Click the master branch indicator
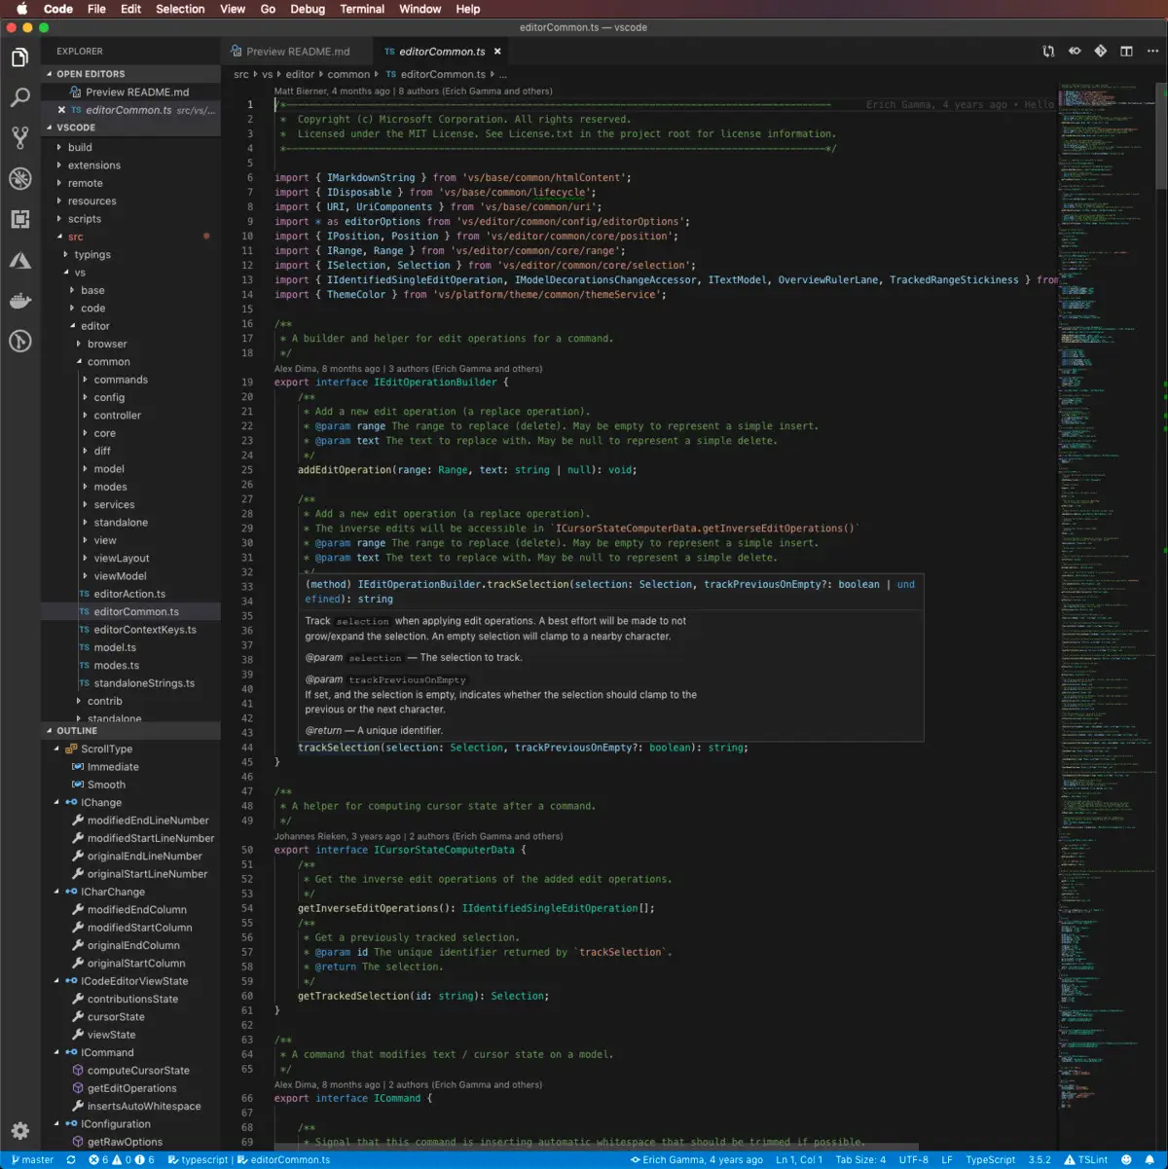The width and height of the screenshot is (1168, 1169). click(32, 1159)
